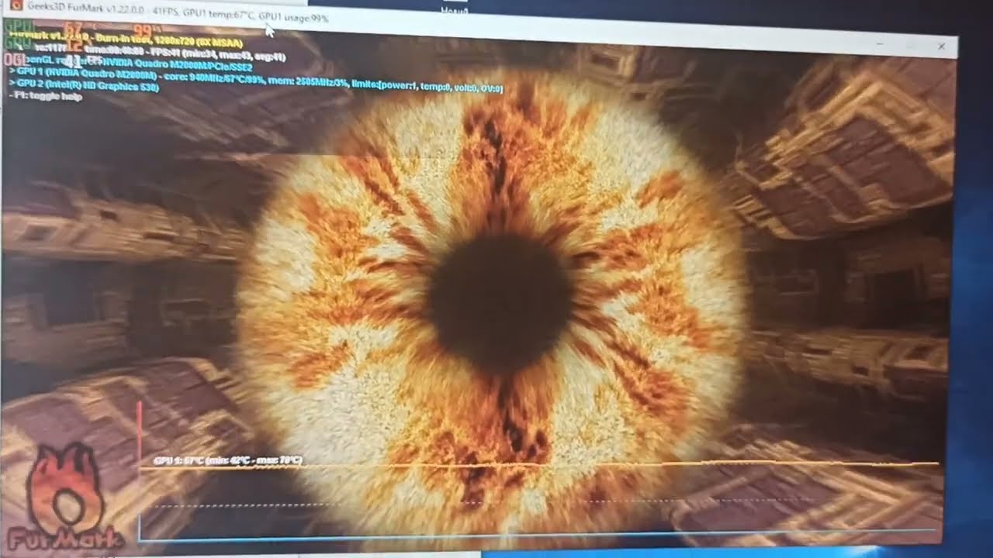Click the FurMark title bar text
The height and width of the screenshot is (558, 993).
(x=177, y=11)
